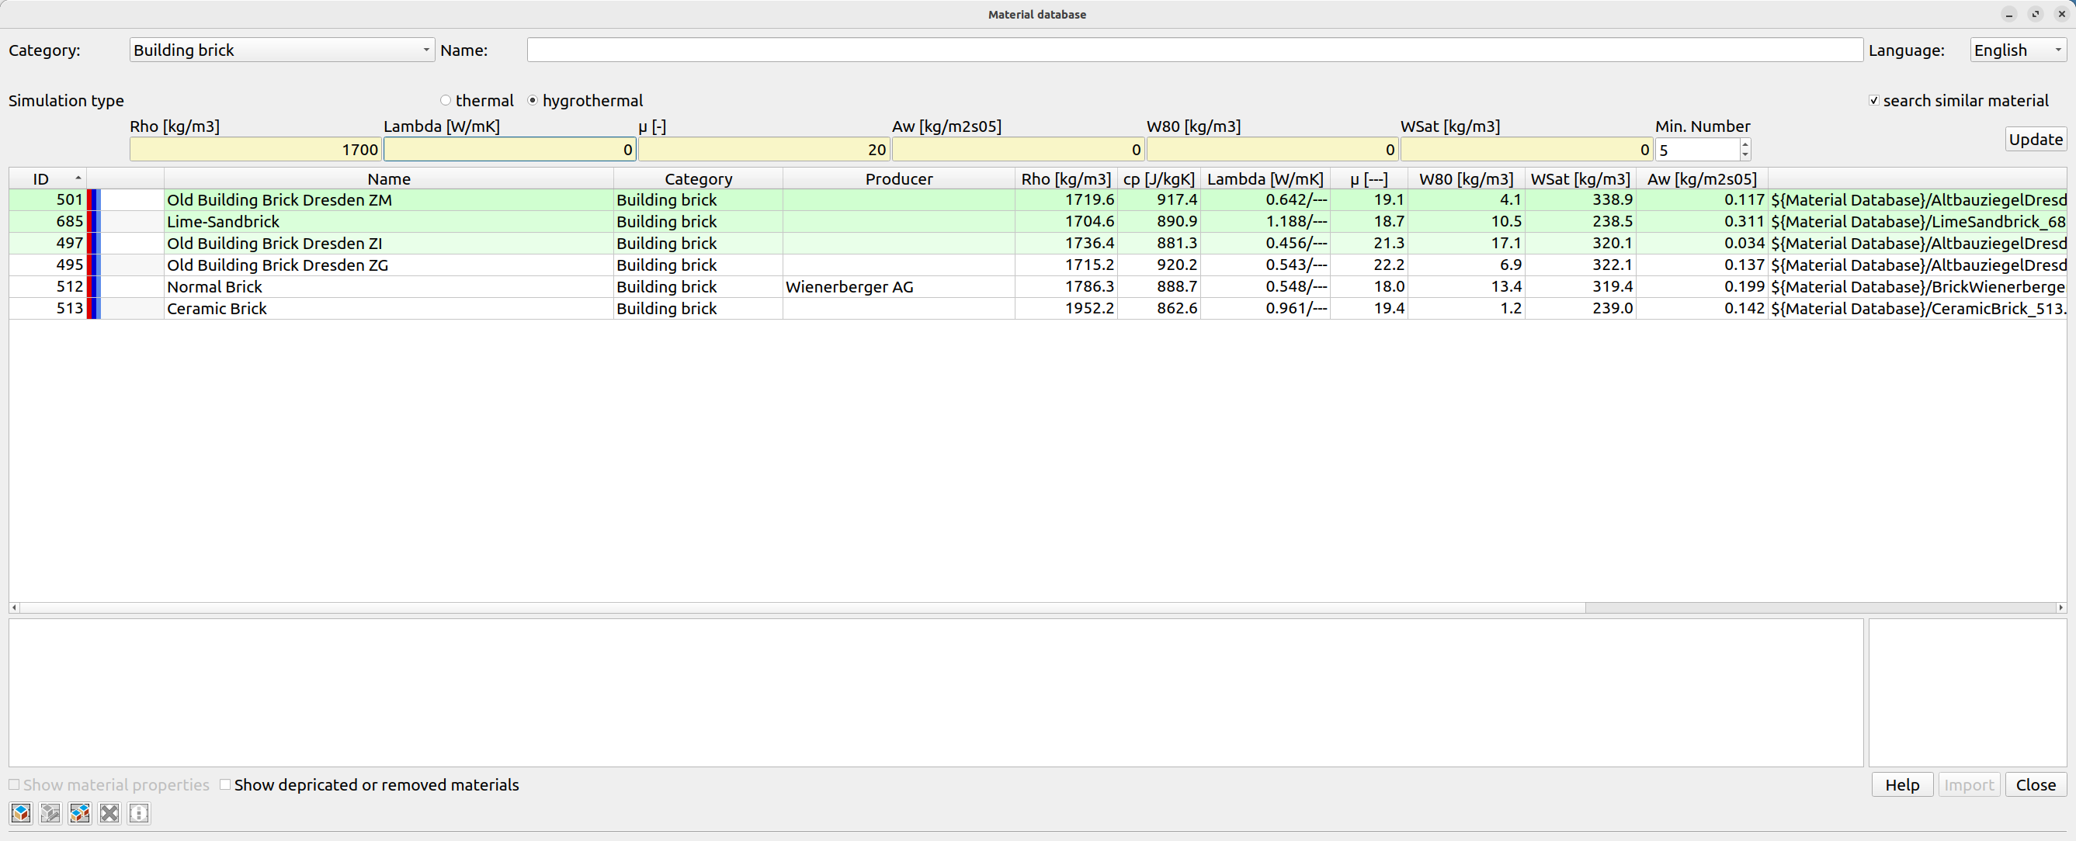This screenshot has width=2076, height=841.
Task: Click color swatch of the Ceramic Brick row
Action: click(x=93, y=309)
